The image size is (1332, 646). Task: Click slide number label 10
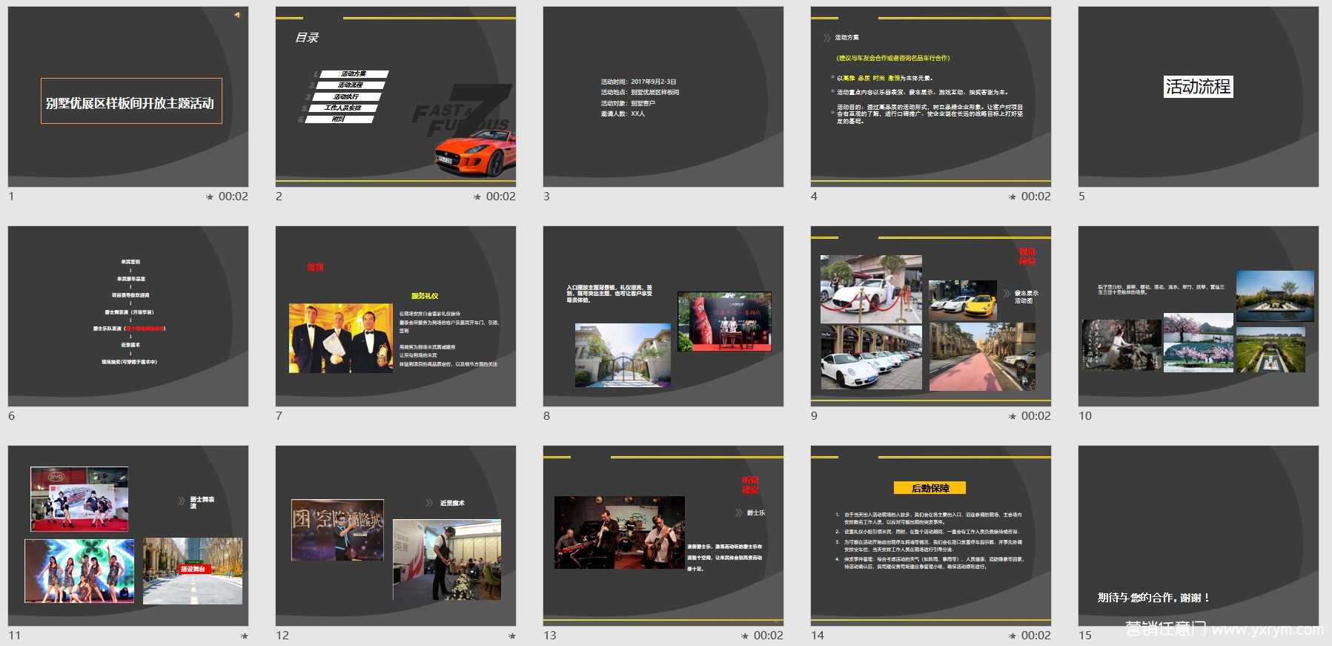point(1085,416)
